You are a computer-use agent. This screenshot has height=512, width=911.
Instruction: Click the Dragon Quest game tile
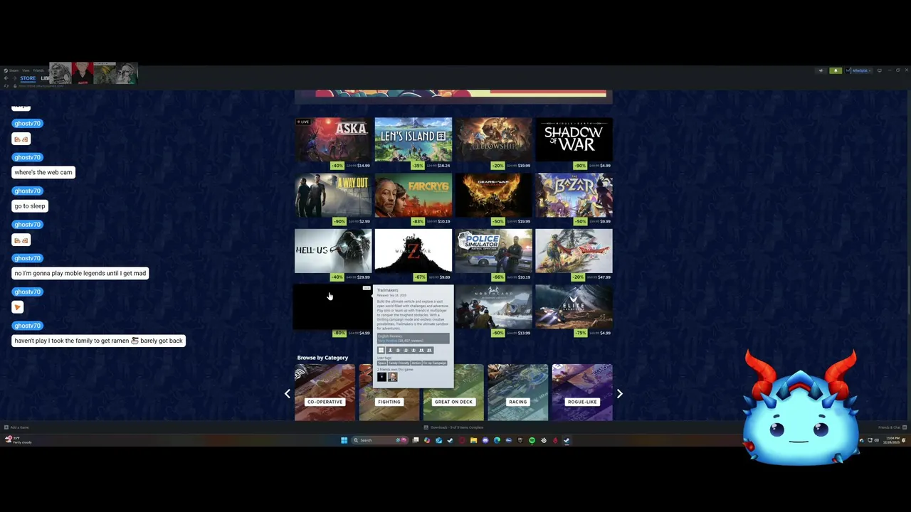(x=574, y=255)
